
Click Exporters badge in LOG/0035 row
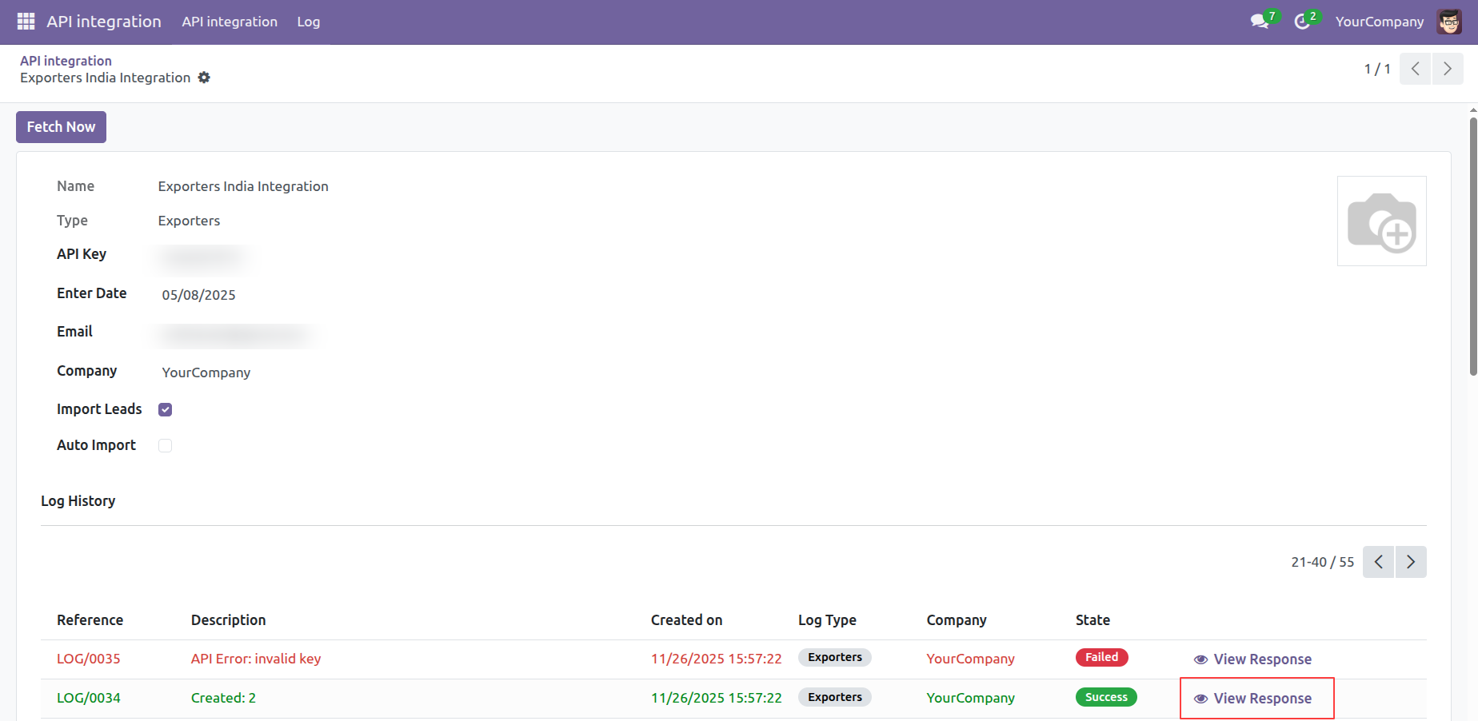(835, 657)
